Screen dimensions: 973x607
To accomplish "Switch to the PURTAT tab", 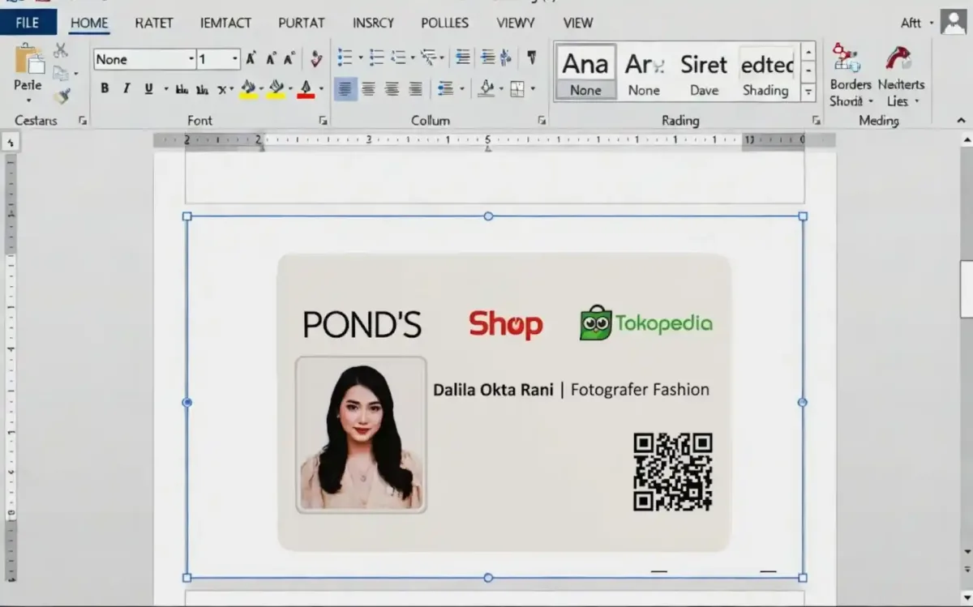I will click(x=302, y=23).
